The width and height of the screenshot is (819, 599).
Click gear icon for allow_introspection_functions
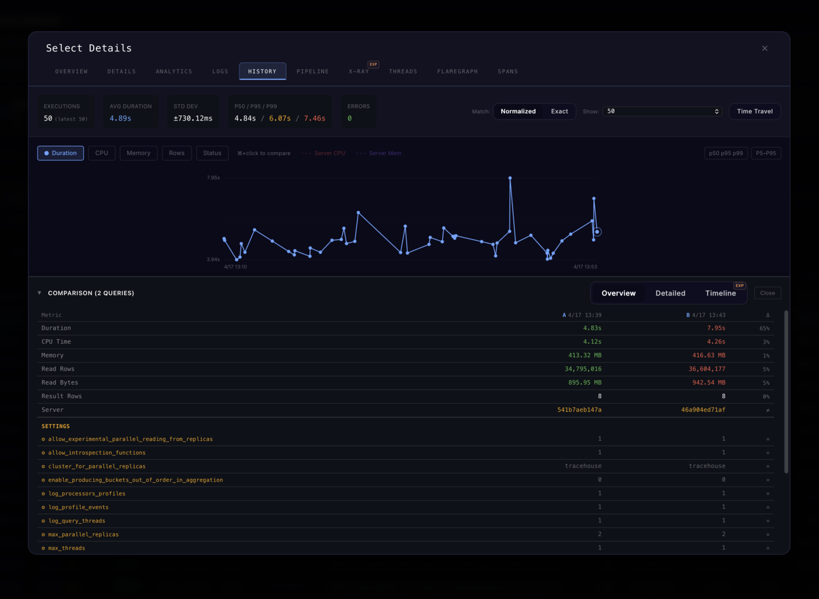(43, 453)
